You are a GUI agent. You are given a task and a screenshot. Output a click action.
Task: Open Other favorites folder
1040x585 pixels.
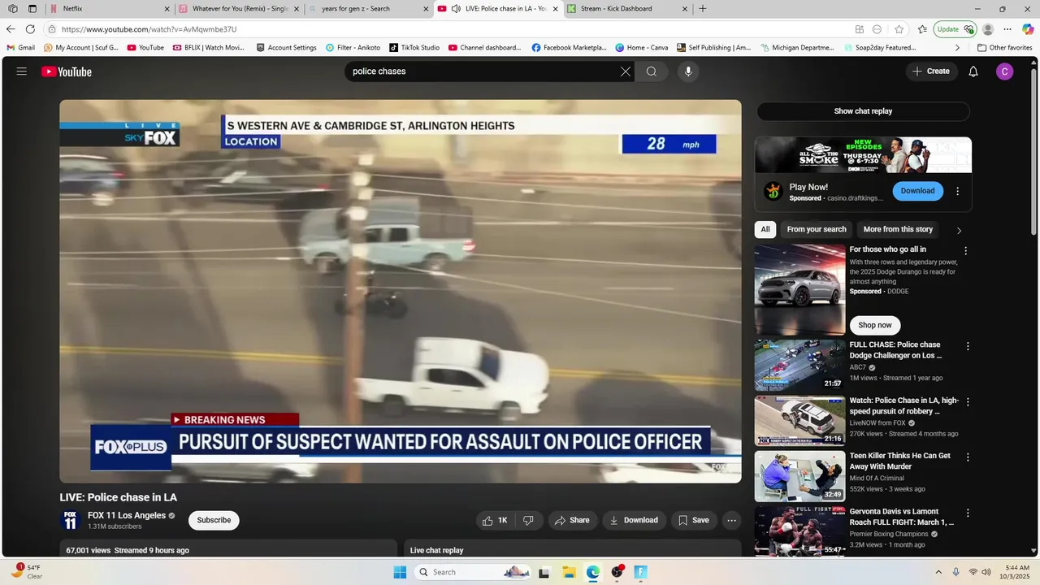[1004, 48]
